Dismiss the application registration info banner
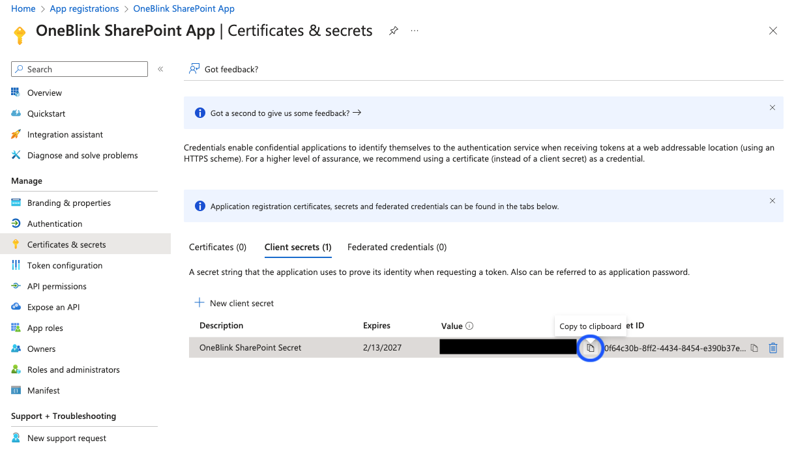The width and height of the screenshot is (794, 460). pyautogui.click(x=772, y=201)
